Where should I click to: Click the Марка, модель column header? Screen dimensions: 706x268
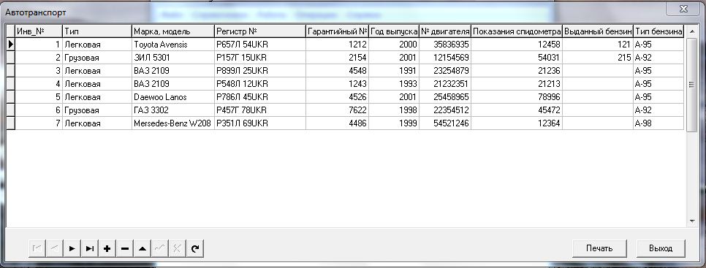pyautogui.click(x=173, y=31)
